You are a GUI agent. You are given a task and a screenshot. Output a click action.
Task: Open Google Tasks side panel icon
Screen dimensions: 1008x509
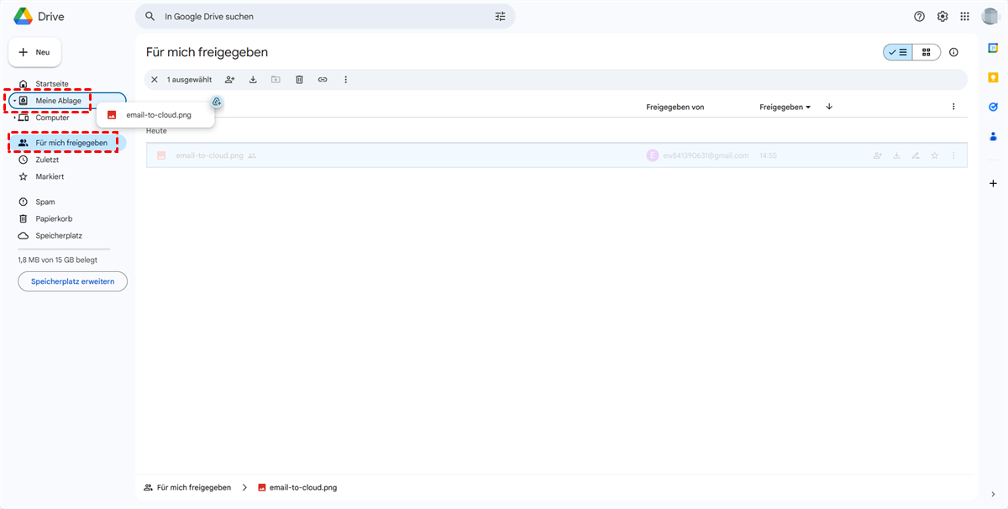(993, 107)
